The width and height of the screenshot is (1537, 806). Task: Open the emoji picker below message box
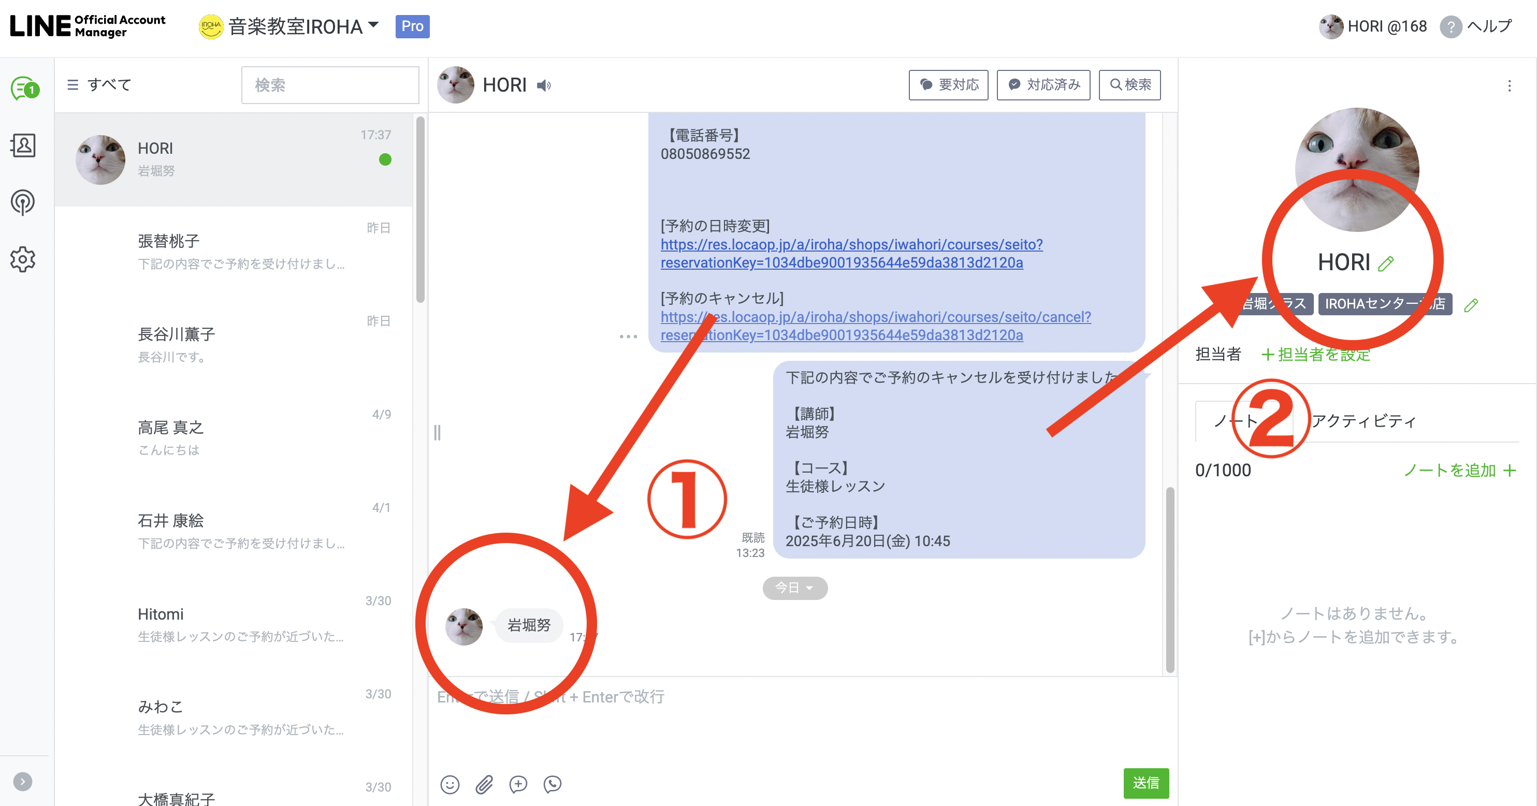click(450, 784)
